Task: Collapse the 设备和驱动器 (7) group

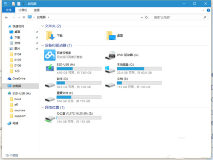Action: (x=43, y=45)
